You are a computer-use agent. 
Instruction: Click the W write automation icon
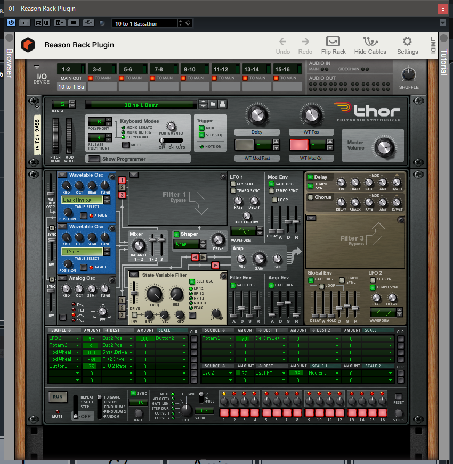pyautogui.click(x=46, y=23)
